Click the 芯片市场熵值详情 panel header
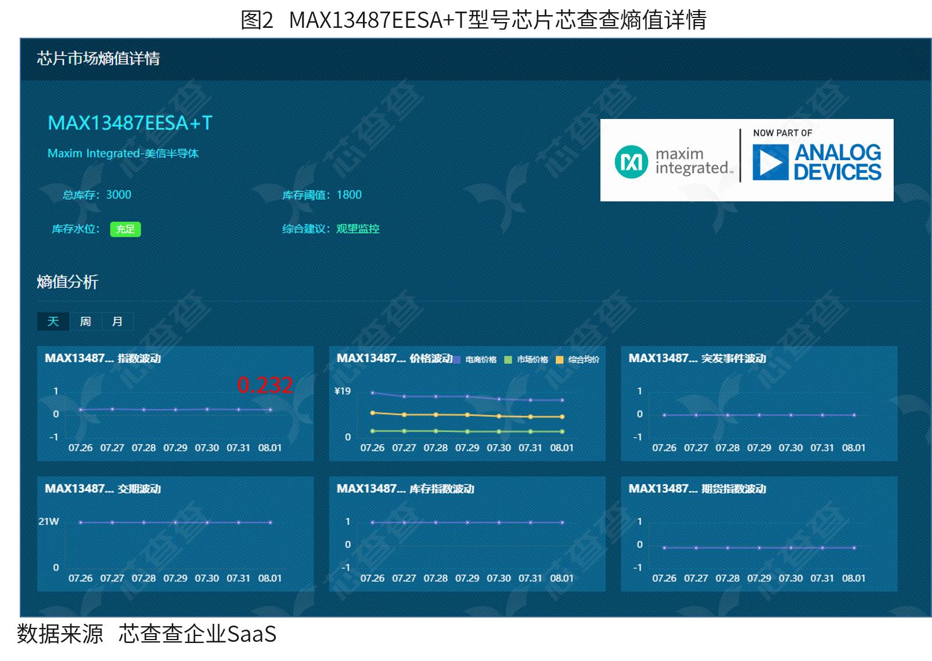Image resolution: width=932 pixels, height=661 pixels. pos(98,59)
